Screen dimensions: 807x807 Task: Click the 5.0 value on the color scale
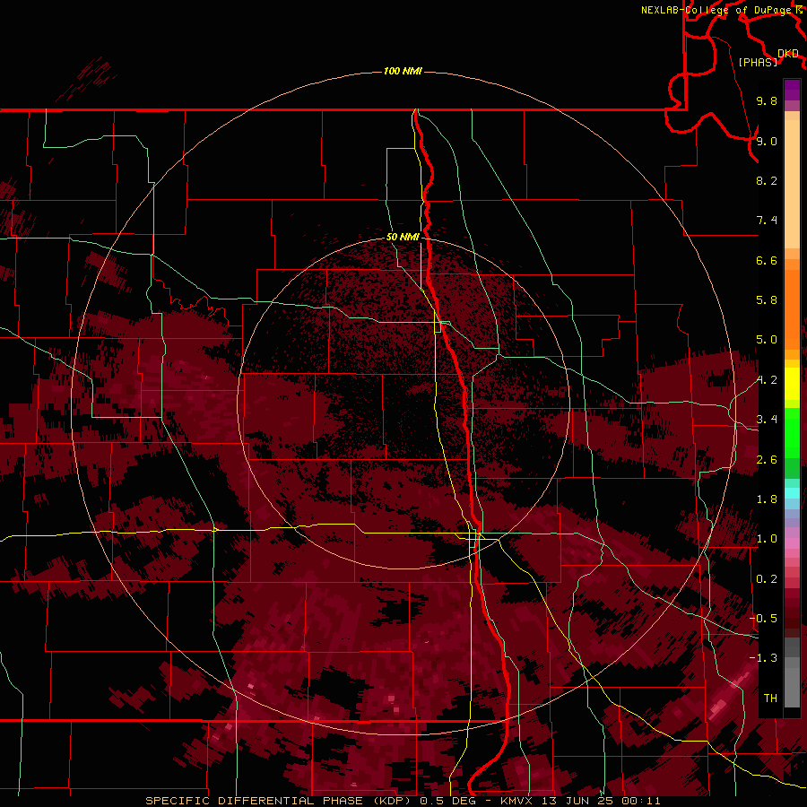(x=767, y=340)
